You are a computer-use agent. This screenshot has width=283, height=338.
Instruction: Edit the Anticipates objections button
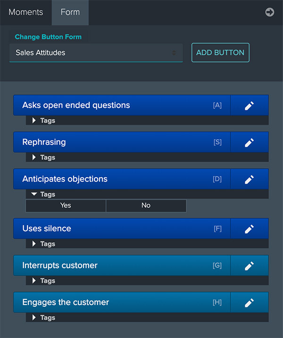coord(250,179)
